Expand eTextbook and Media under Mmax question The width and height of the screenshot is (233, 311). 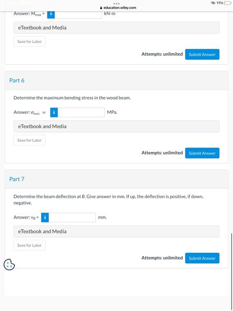(116, 28)
